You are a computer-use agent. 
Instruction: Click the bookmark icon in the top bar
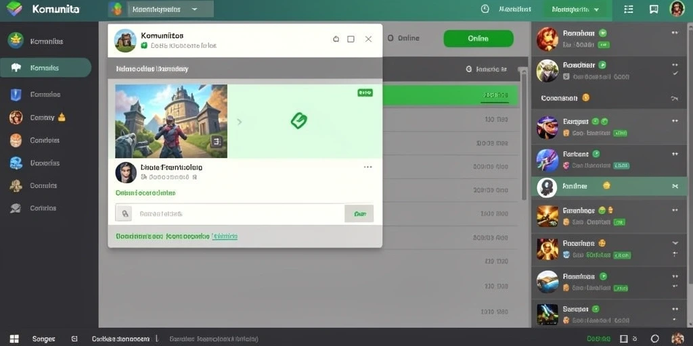coord(654,9)
